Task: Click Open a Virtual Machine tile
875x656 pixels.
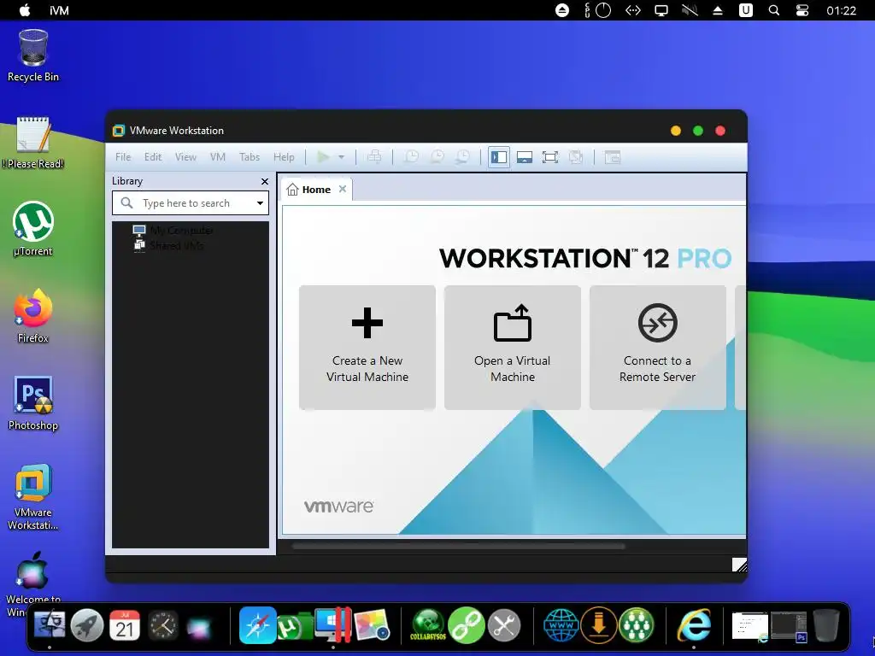Action: 513,348
